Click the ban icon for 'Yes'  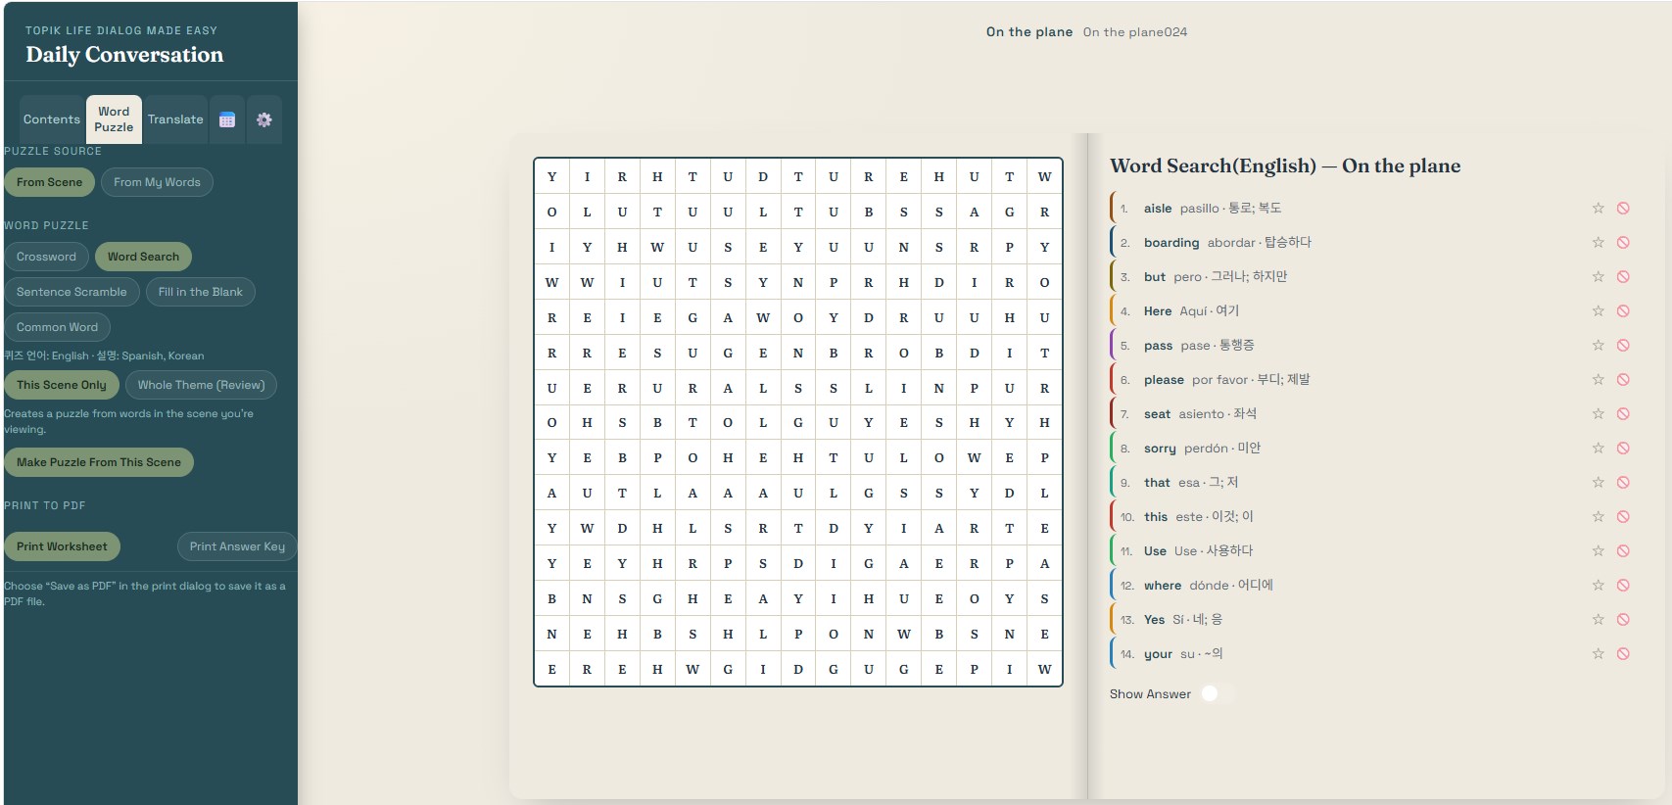coord(1623,620)
